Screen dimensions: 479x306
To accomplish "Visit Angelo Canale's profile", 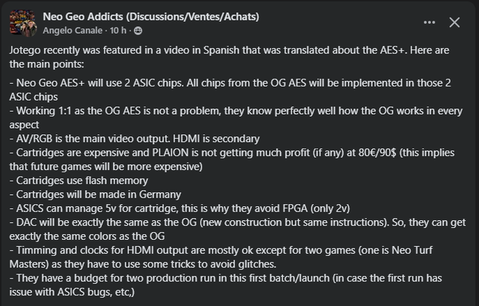I will point(73,30).
